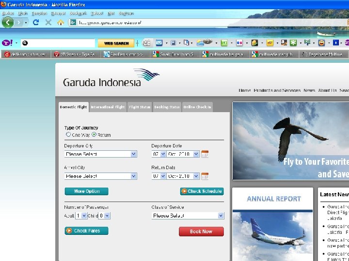Open the Amazon icon on Yahoo toolbar

coord(284,43)
